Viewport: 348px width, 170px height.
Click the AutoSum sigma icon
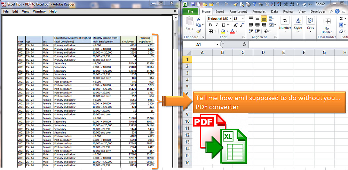pos(341,19)
